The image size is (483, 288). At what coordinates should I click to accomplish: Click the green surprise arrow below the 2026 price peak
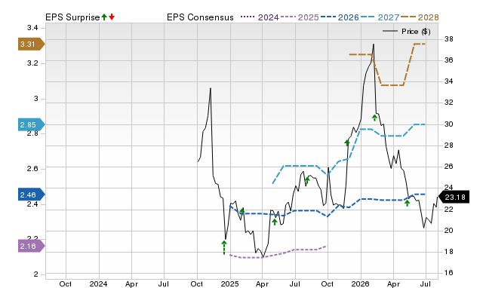point(374,118)
